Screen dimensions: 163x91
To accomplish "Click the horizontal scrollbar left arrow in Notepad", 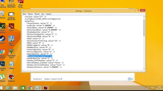I will coord(23,71).
